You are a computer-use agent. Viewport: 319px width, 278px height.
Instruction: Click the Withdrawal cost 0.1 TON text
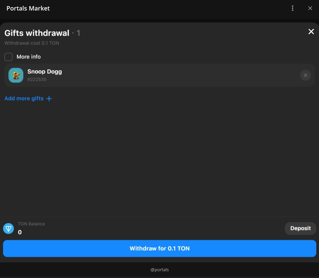pyautogui.click(x=32, y=43)
